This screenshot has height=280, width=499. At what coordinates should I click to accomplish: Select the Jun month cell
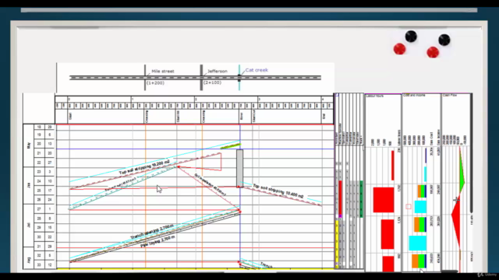click(29, 185)
